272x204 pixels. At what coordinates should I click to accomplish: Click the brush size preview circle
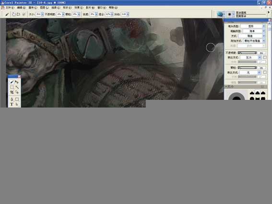tap(237, 96)
